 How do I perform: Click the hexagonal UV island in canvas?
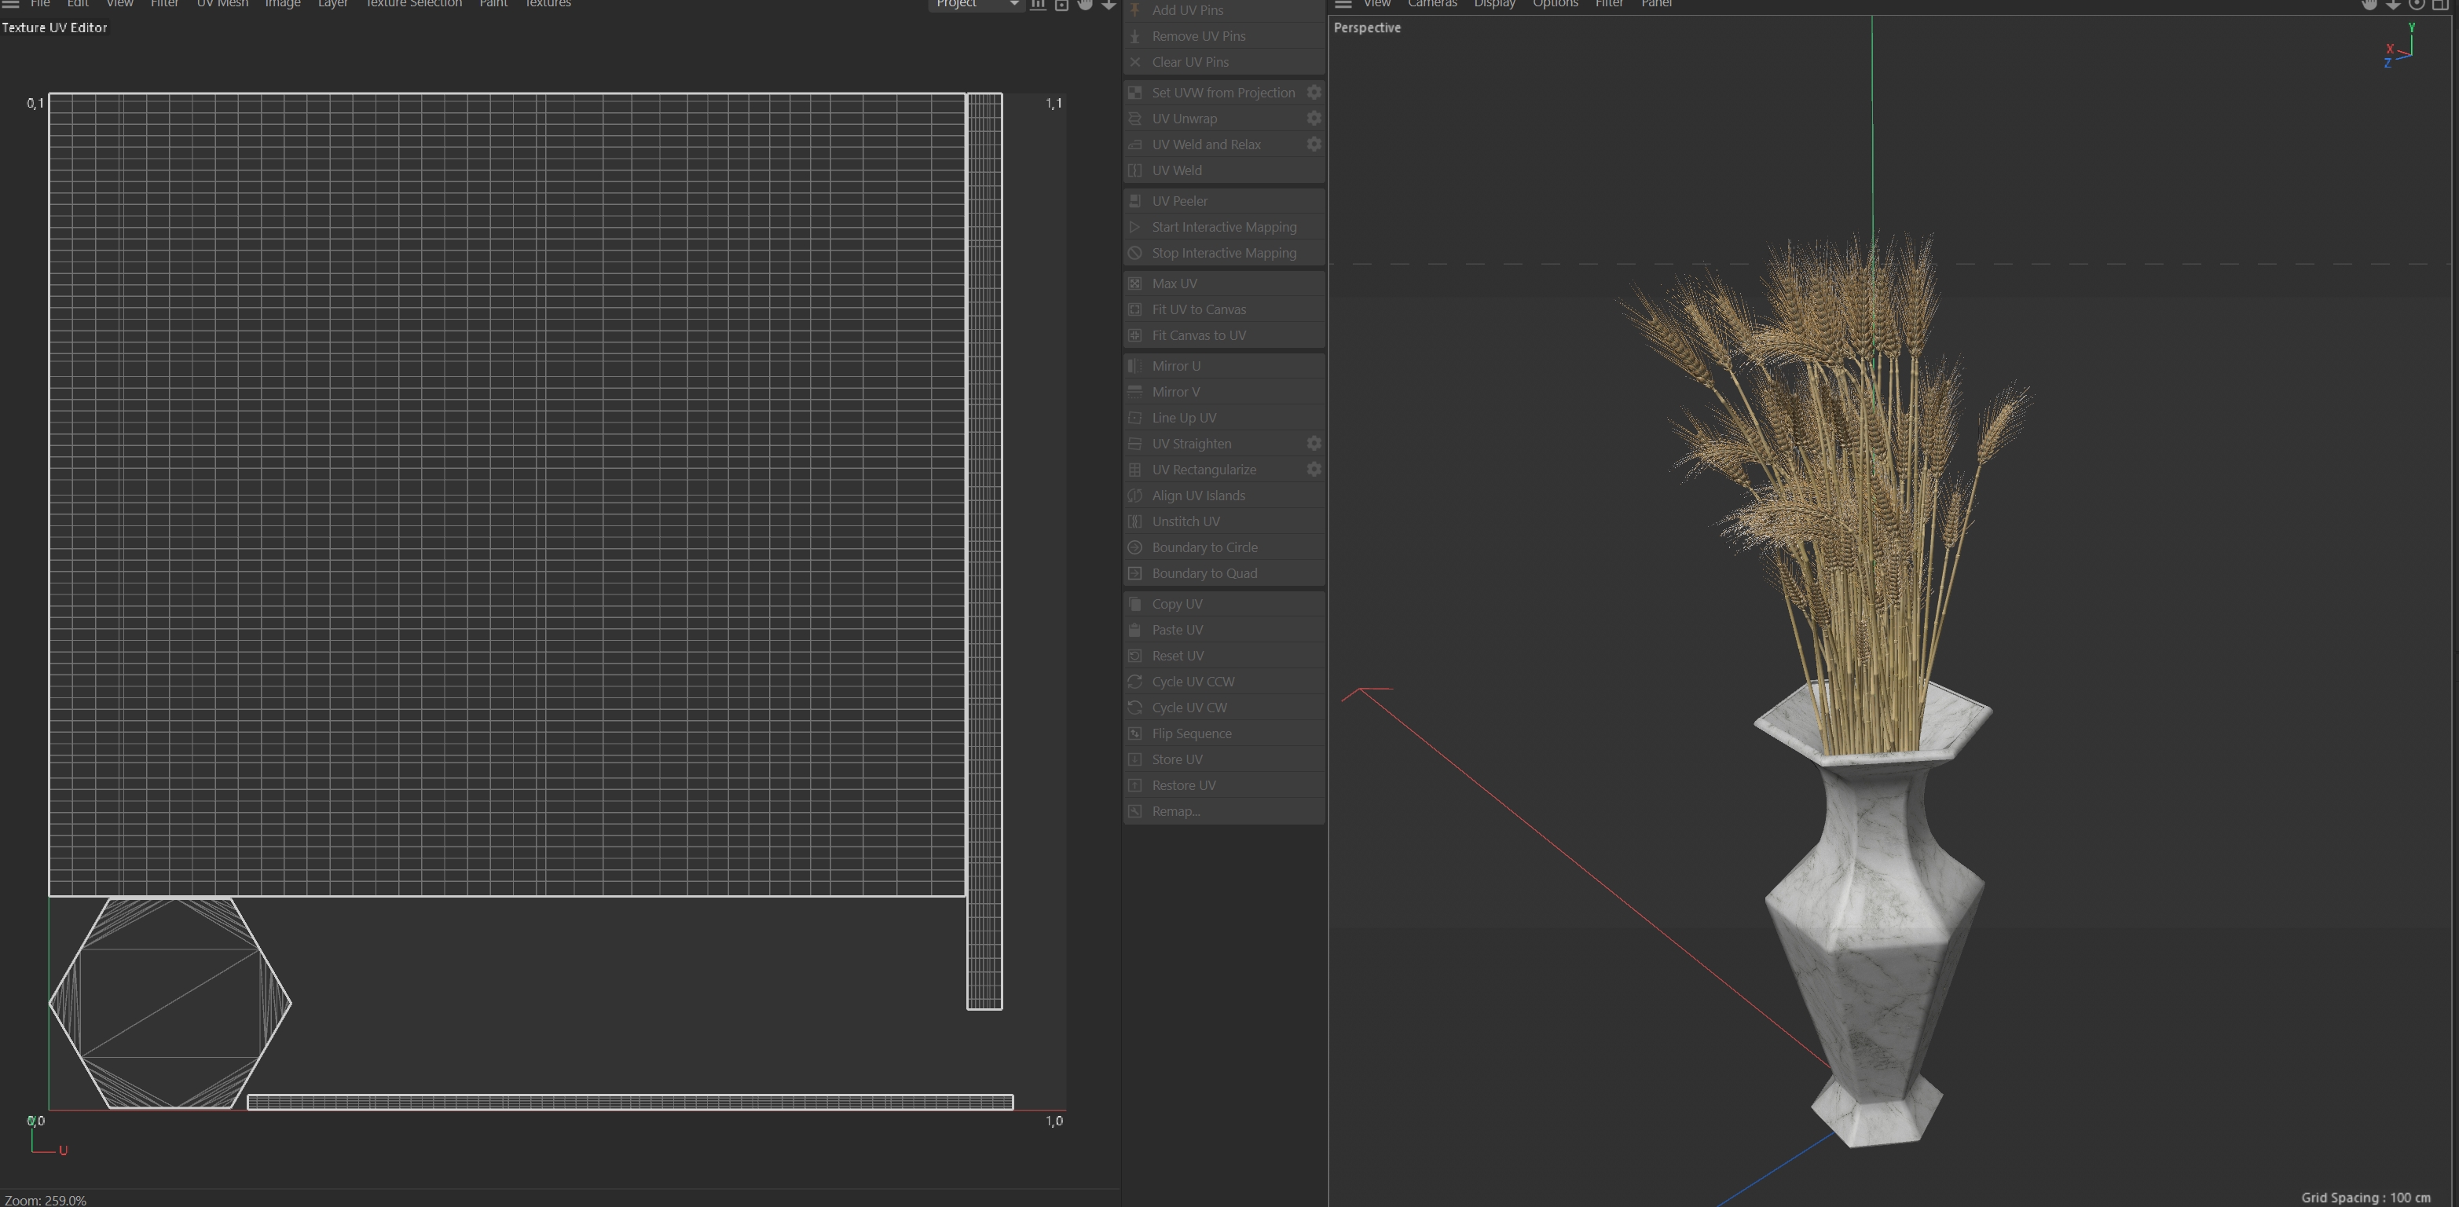(x=170, y=1003)
